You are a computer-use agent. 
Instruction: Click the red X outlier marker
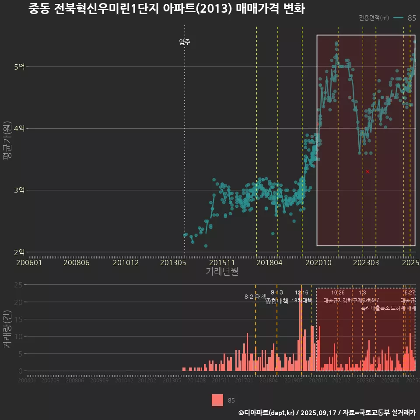click(x=367, y=171)
